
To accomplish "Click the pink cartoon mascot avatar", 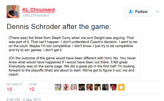I will [66, 87].
